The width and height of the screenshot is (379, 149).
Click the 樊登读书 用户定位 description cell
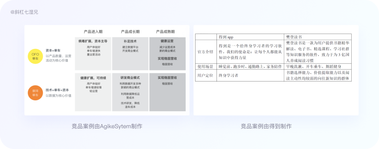pos(318,76)
